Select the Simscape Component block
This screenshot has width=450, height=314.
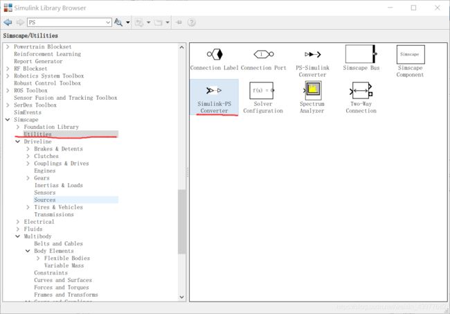coord(410,62)
